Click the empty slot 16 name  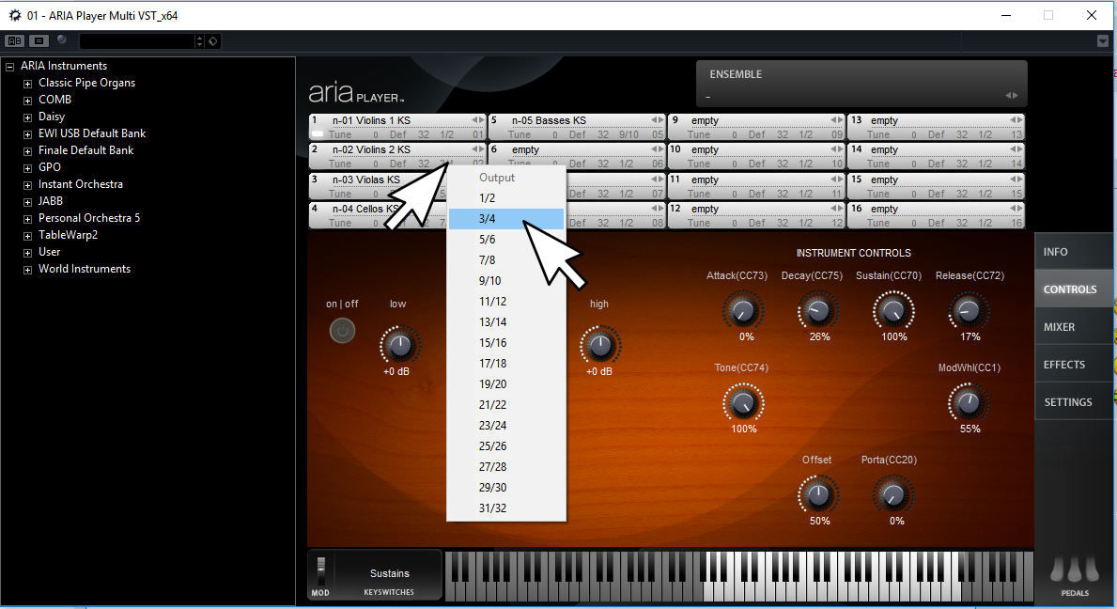884,209
